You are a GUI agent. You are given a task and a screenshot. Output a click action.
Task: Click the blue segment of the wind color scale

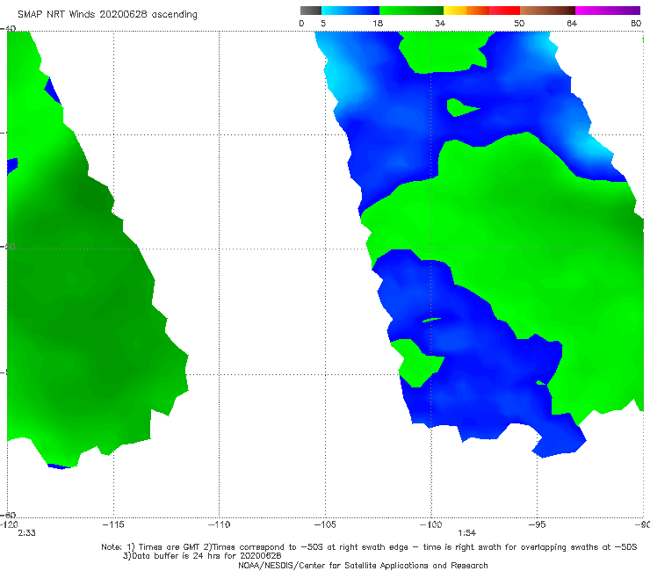350,11
